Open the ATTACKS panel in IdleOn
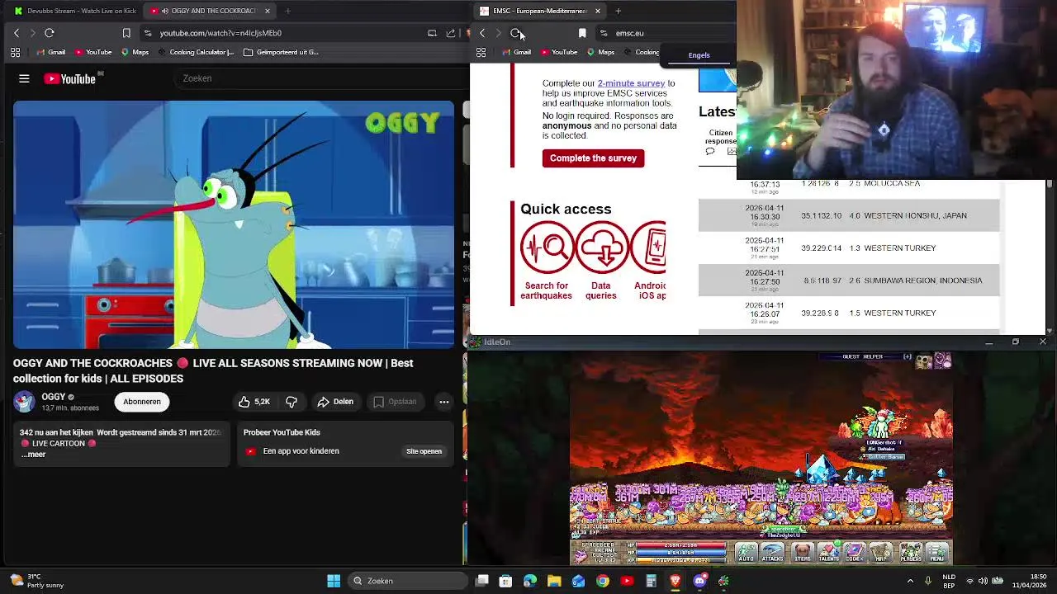Image resolution: width=1057 pixels, height=594 pixels. pos(773,552)
